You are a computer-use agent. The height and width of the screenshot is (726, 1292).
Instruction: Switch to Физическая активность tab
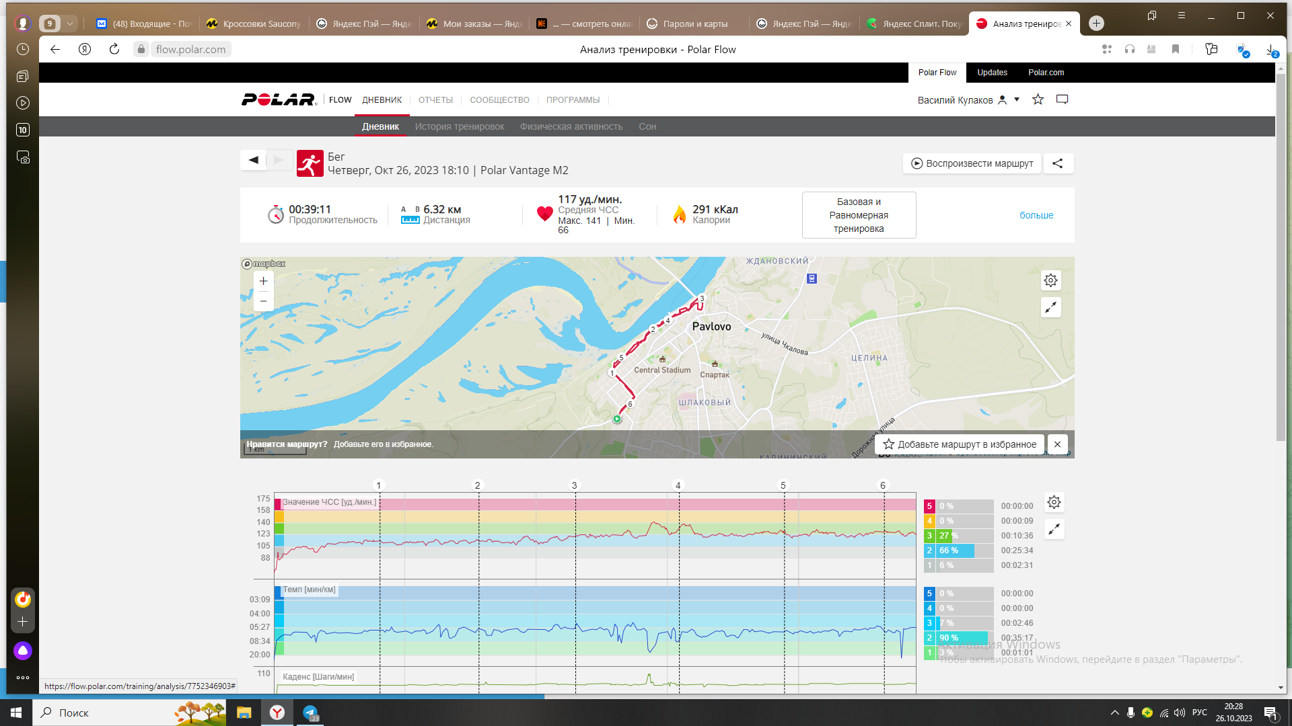571,126
